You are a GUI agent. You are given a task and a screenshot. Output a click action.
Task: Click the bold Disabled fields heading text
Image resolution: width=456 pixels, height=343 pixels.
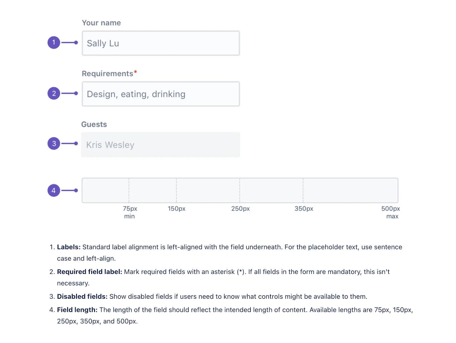coord(82,296)
